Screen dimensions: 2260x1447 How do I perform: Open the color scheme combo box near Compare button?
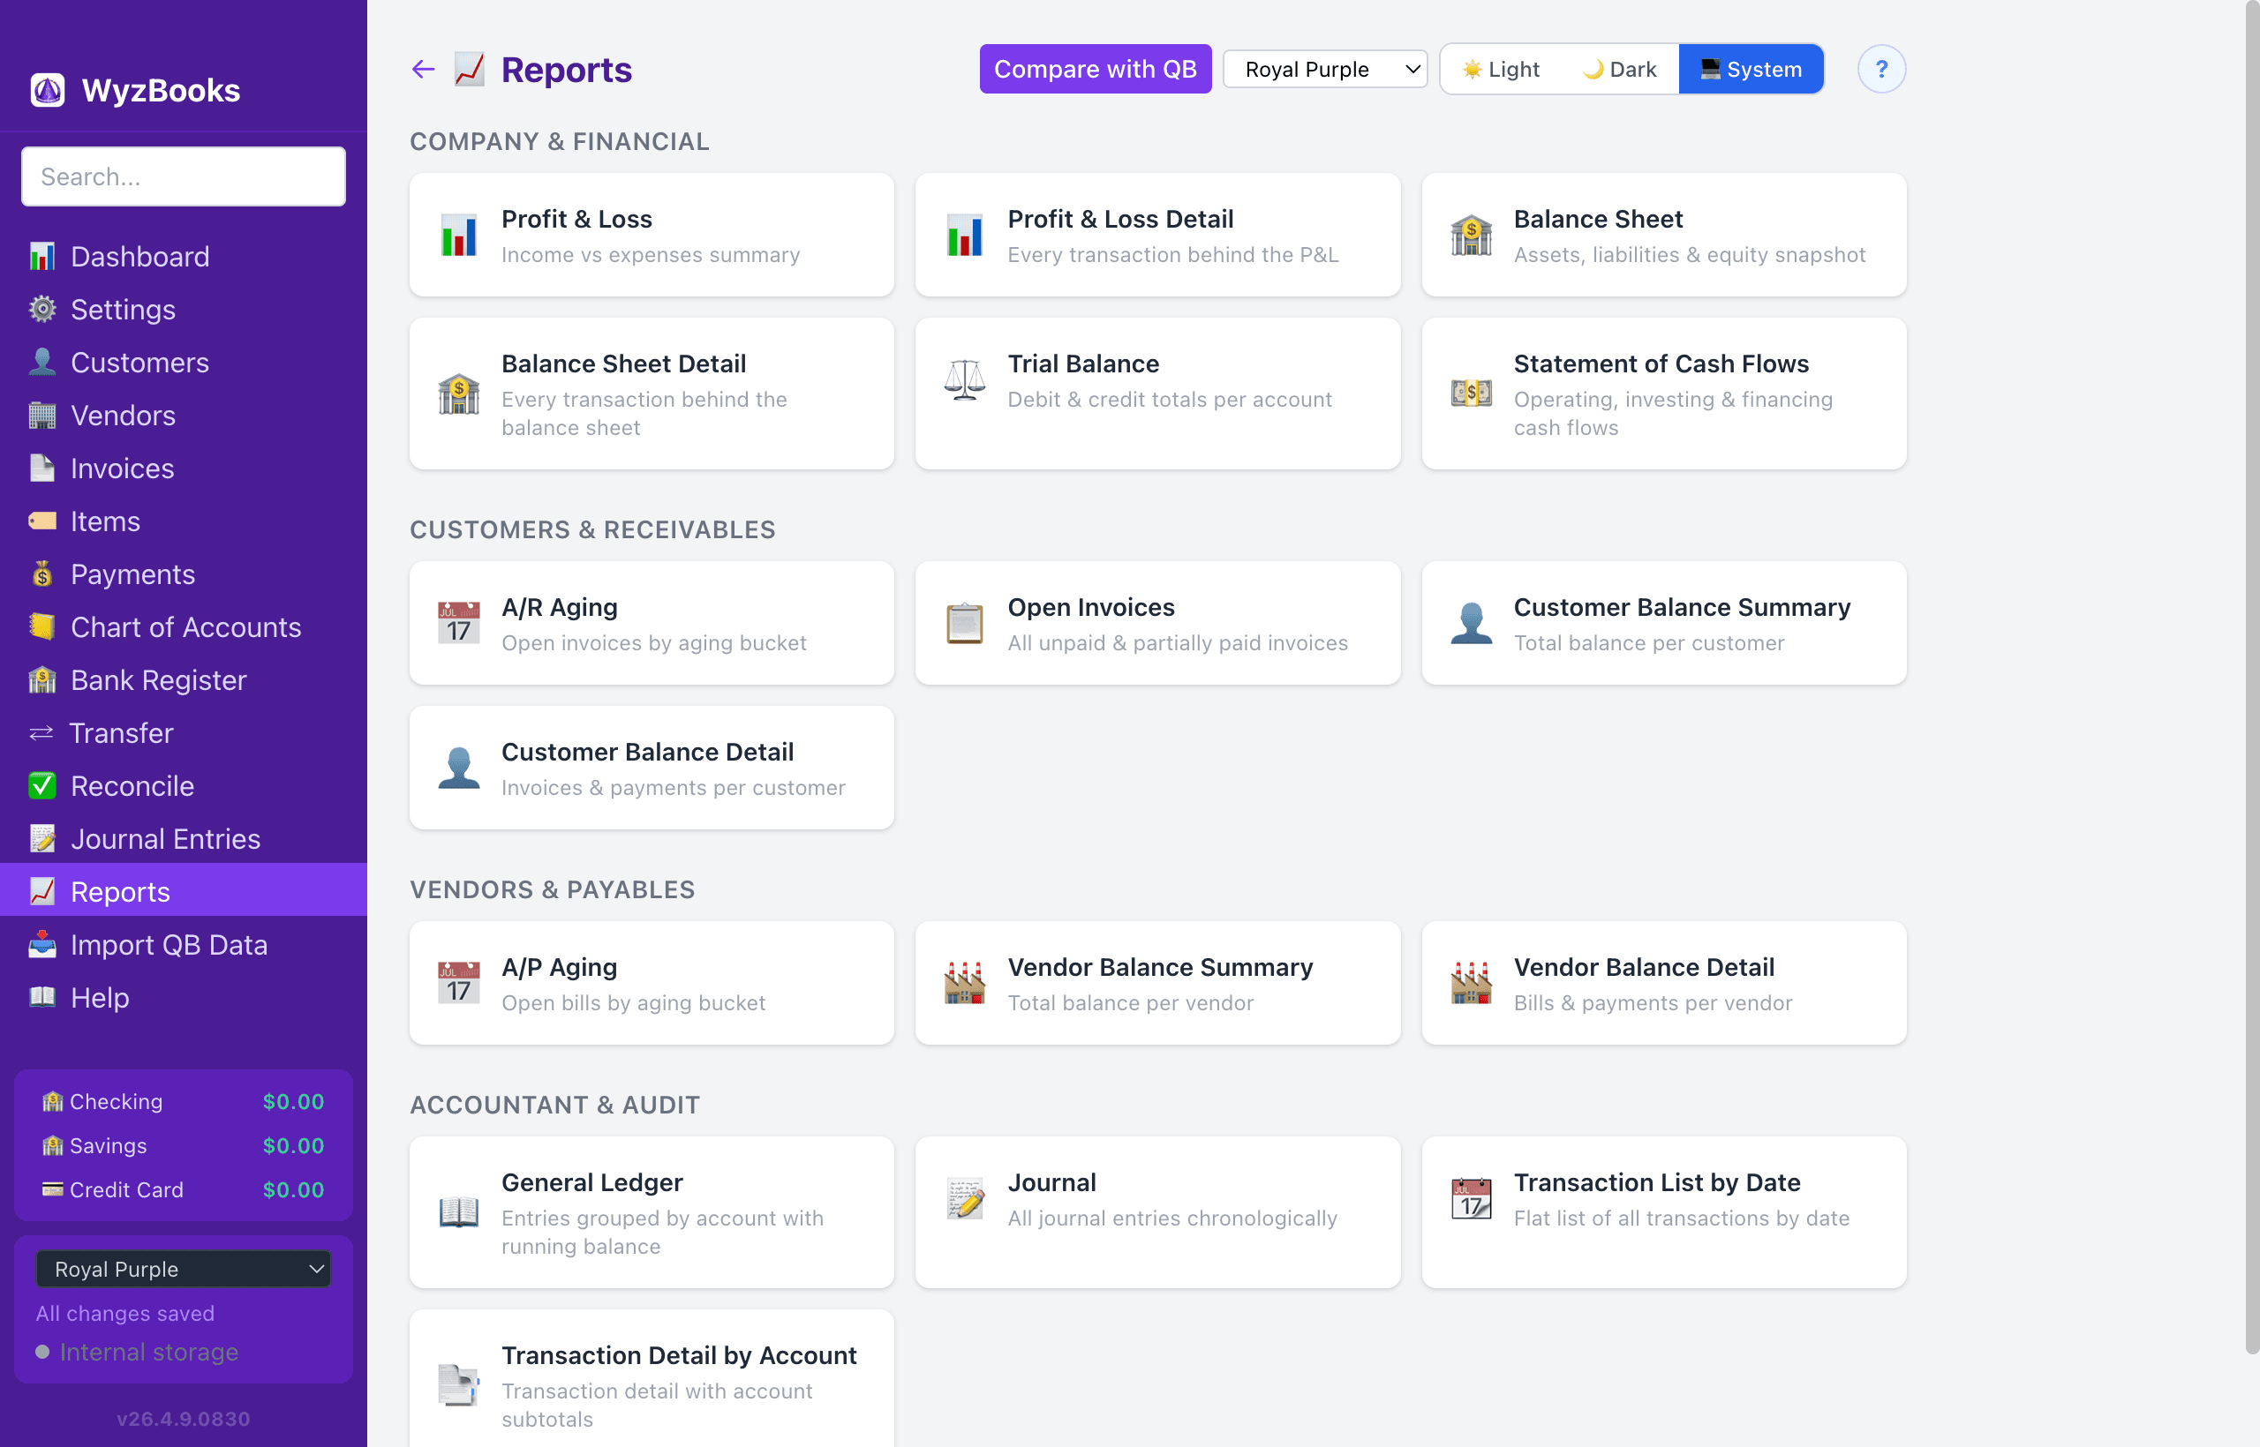click(1324, 69)
